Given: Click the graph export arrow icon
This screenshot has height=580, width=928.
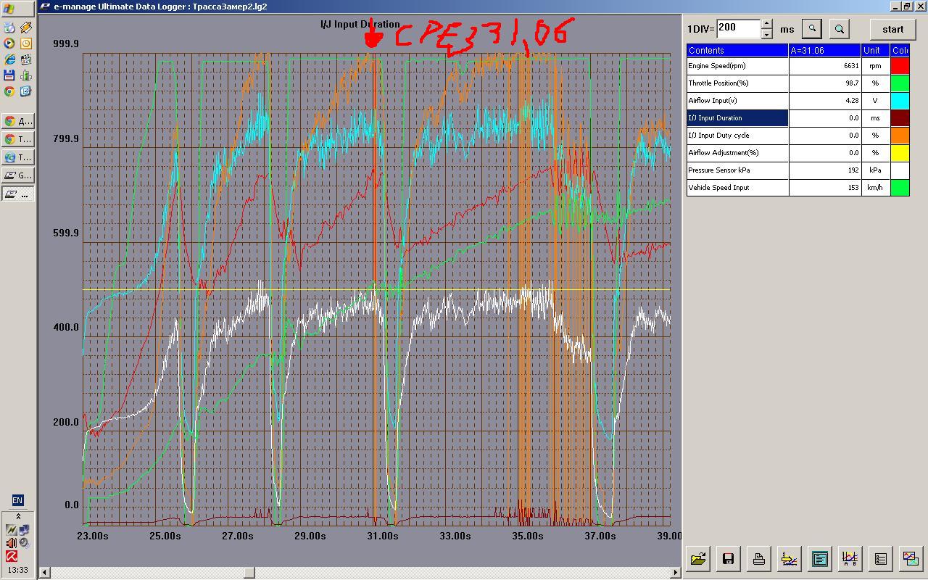Looking at the screenshot, I should (789, 559).
